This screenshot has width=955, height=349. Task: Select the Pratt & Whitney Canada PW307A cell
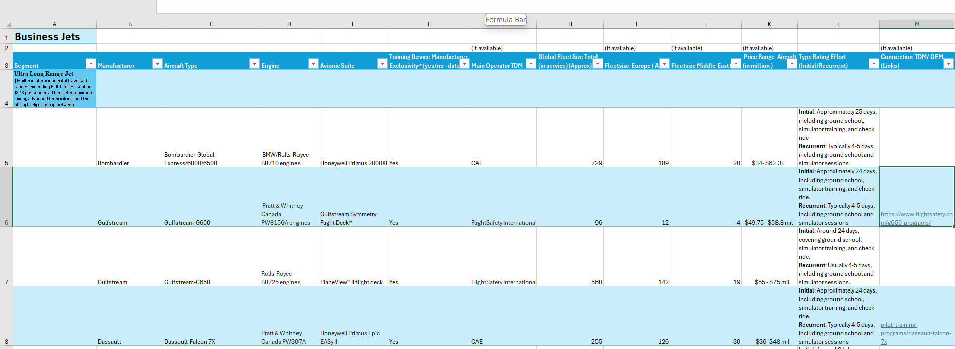(289, 316)
